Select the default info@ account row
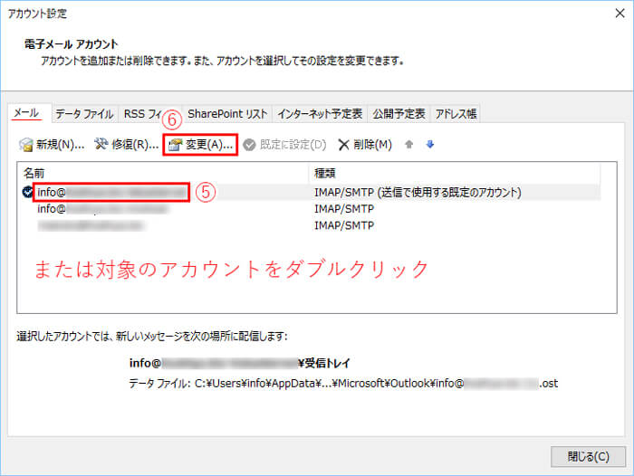Image resolution: width=634 pixels, height=476 pixels. click(311, 192)
